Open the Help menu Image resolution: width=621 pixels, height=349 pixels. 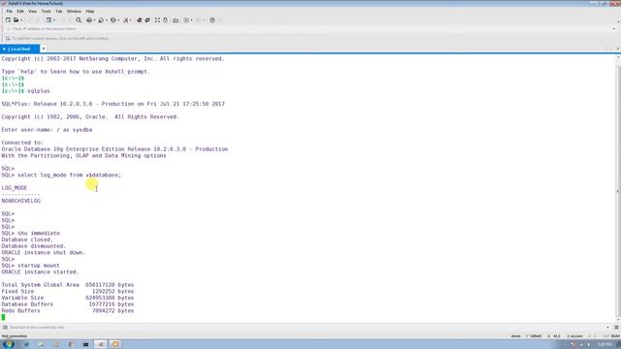coord(90,11)
